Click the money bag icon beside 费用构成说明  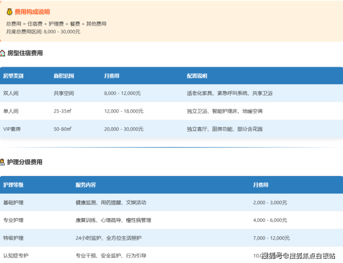point(9,12)
